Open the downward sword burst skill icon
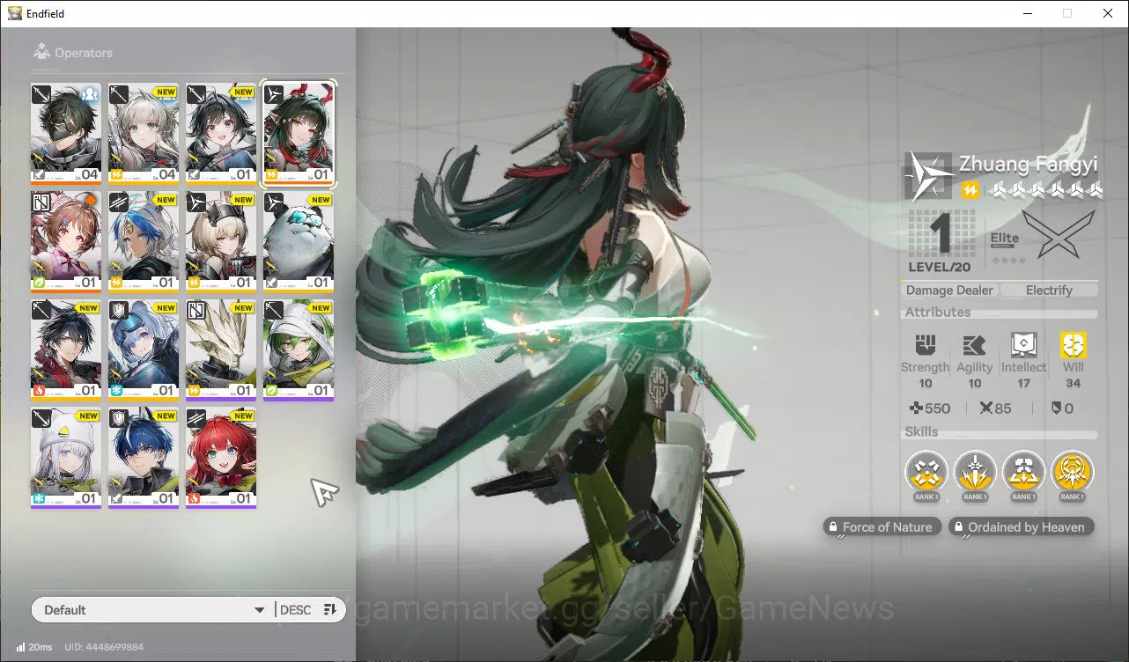The width and height of the screenshot is (1129, 662). [x=975, y=474]
